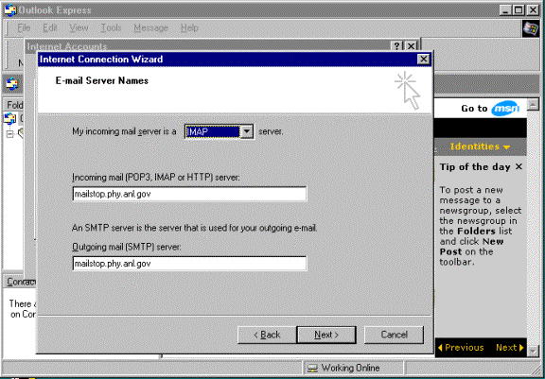Open the Help menu in Outlook Express

[189, 27]
